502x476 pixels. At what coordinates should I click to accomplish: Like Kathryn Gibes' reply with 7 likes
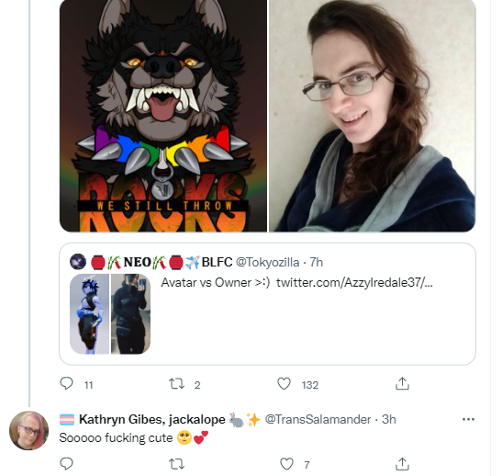tap(286, 464)
